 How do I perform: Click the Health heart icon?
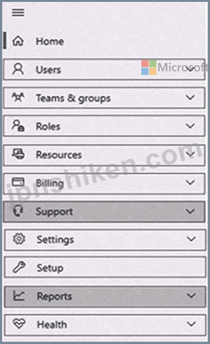click(19, 324)
